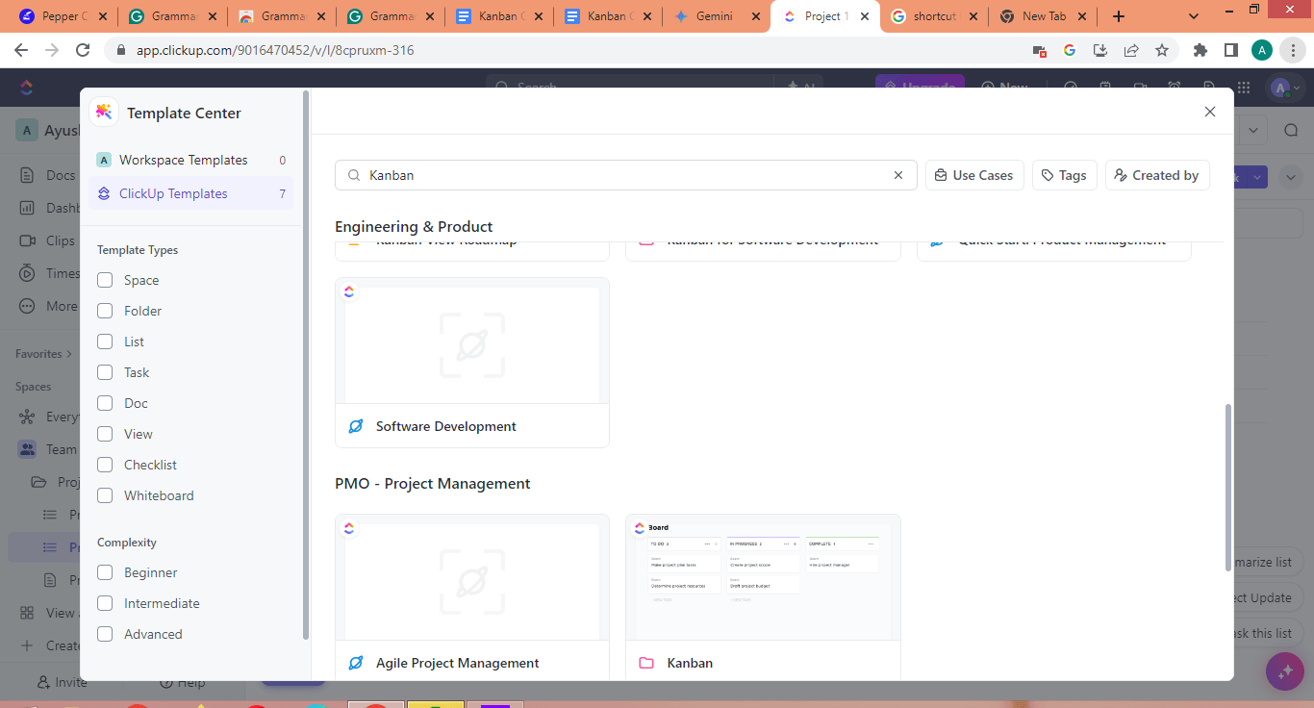Switch to the Gemini browser tab
The width and height of the screenshot is (1314, 708).
[716, 16]
